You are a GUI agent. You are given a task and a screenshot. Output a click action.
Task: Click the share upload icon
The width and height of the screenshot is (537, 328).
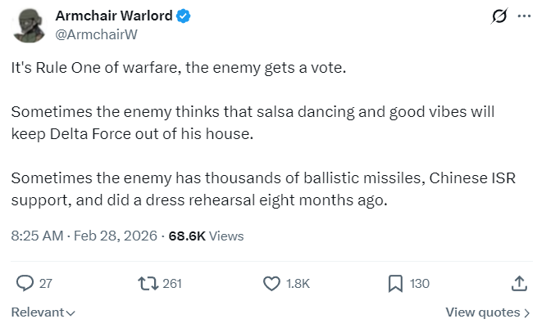pos(518,283)
